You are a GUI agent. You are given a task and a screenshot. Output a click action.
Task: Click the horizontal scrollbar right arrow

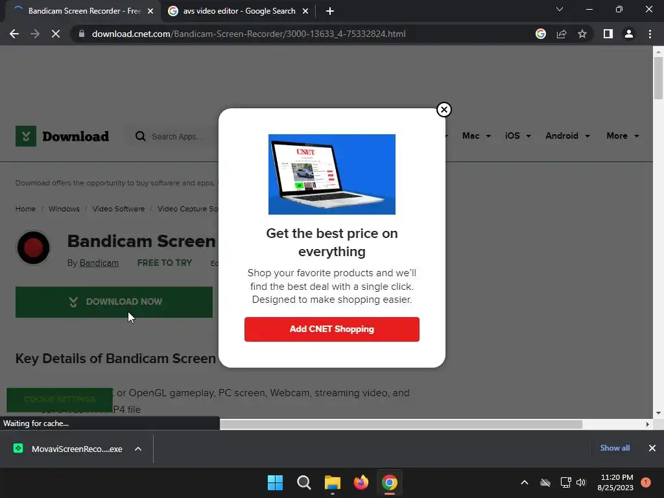pos(647,424)
